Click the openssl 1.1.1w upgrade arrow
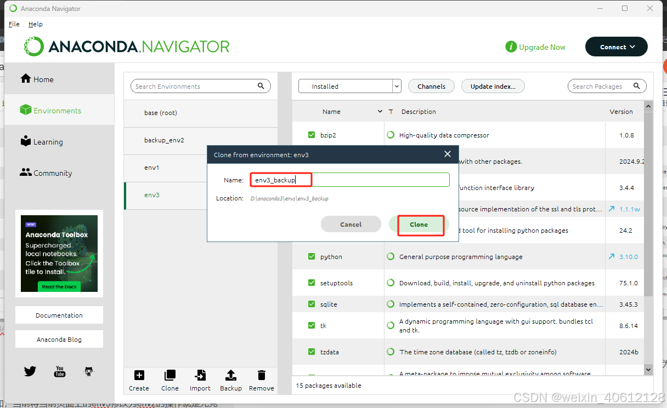The width and height of the screenshot is (667, 408). click(x=612, y=209)
